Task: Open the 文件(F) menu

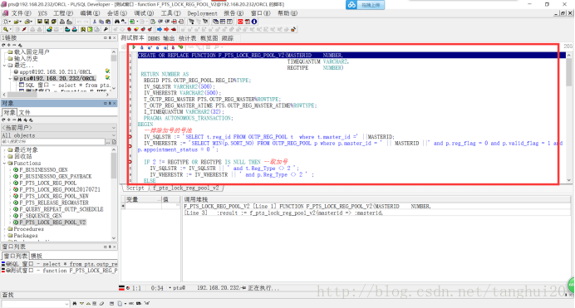Action: (21, 13)
